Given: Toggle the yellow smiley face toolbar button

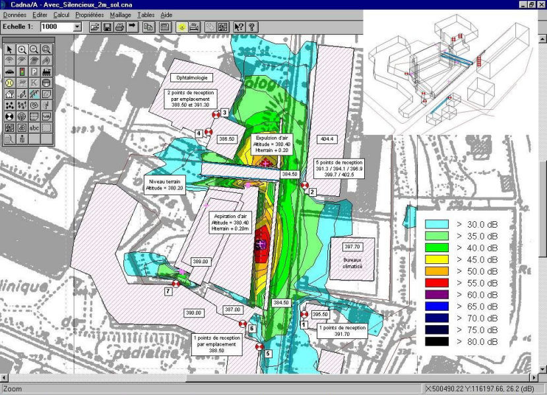Looking at the screenshot, I should [181, 27].
